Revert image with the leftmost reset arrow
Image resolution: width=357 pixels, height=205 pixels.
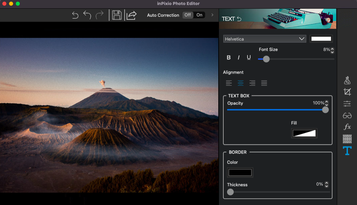(x=75, y=15)
